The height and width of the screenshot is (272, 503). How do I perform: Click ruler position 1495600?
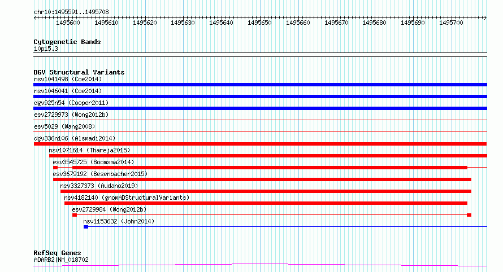68,23
